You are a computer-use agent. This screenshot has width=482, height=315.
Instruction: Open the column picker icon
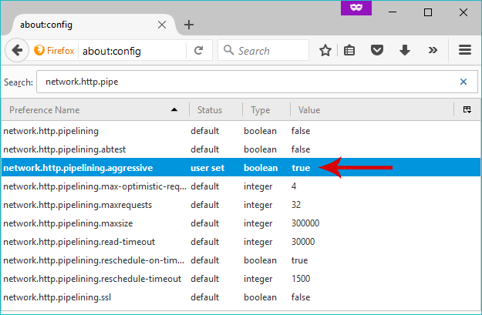467,109
